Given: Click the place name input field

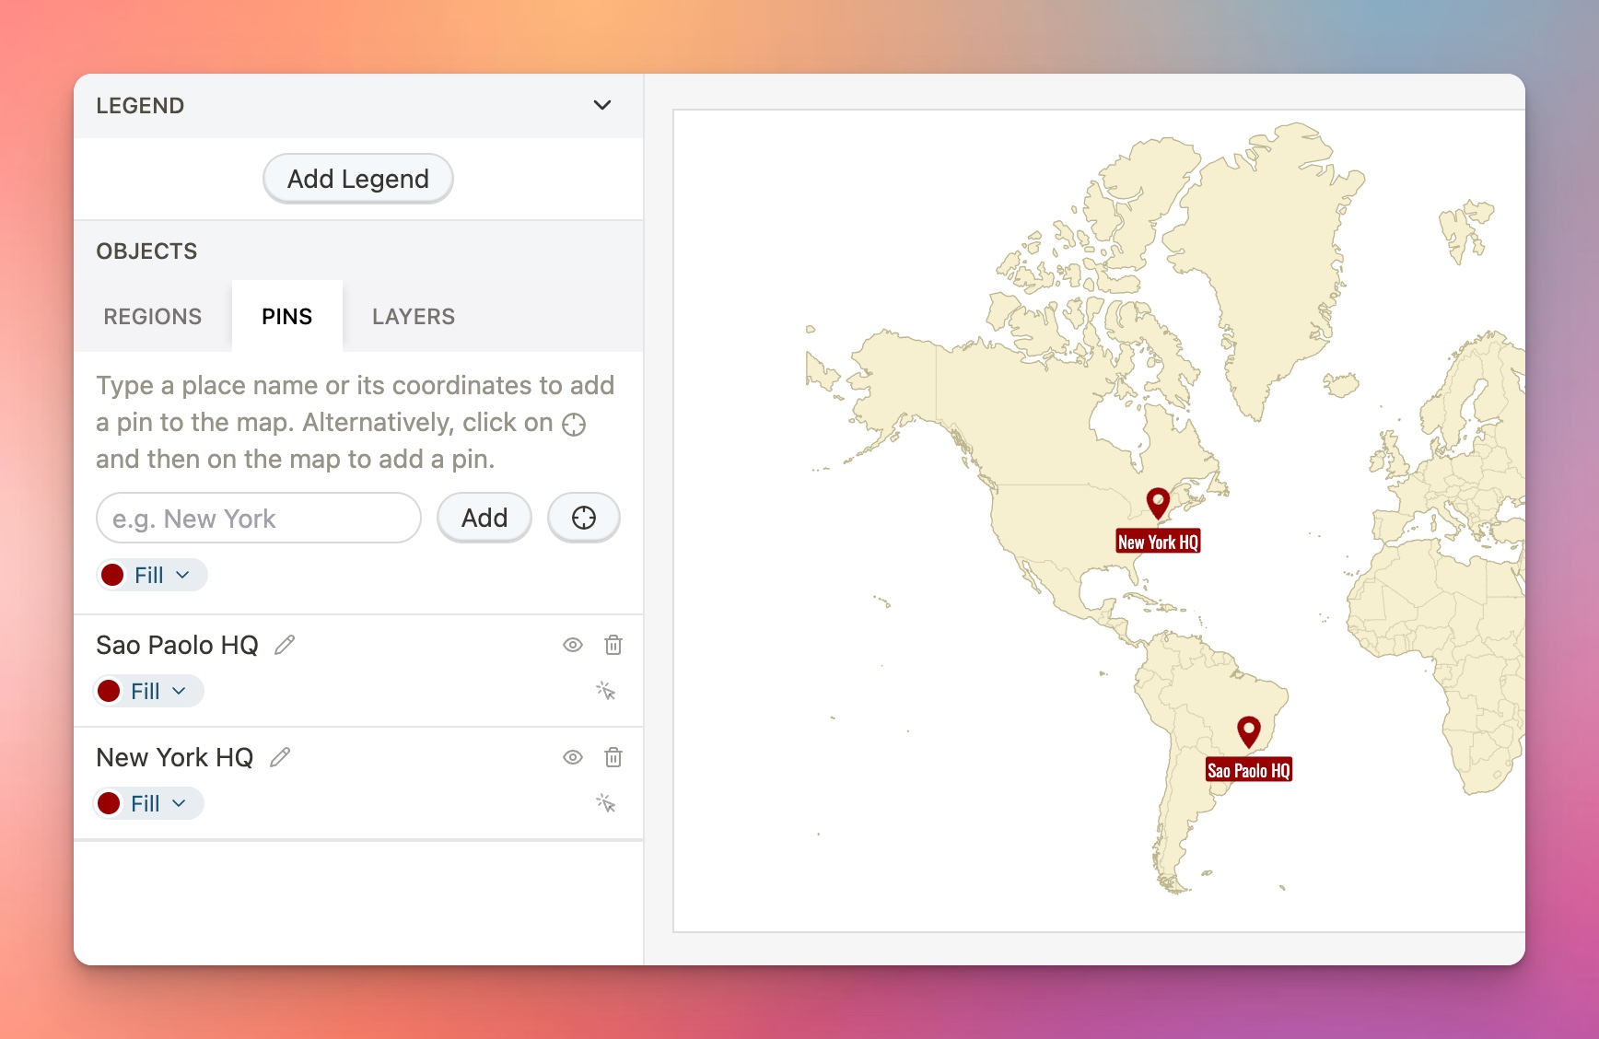Looking at the screenshot, I should click(258, 518).
